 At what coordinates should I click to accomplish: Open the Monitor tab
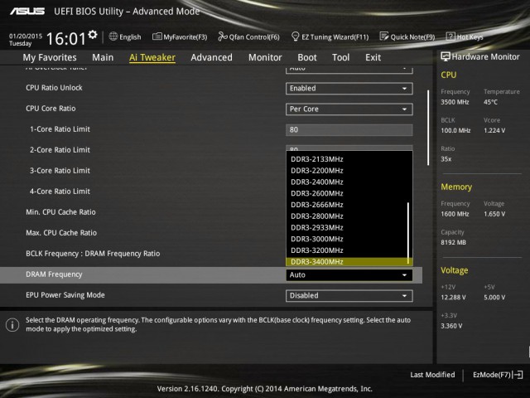click(265, 57)
